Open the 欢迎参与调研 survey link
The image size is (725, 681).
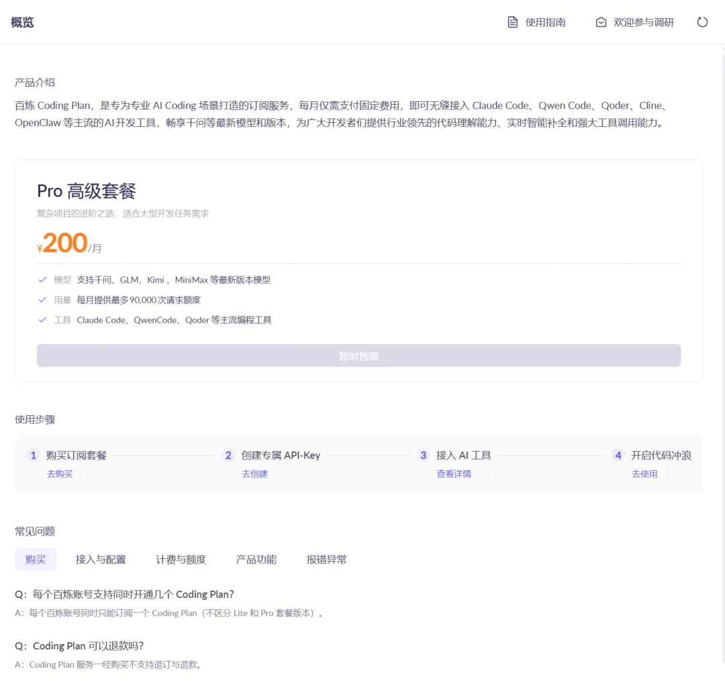pos(644,22)
